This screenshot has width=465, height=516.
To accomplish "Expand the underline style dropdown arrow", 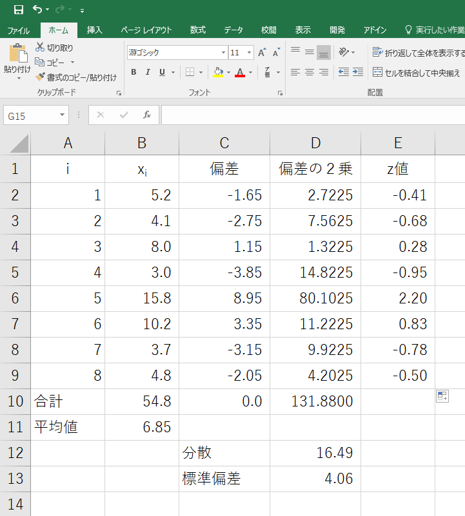I will coord(173,72).
